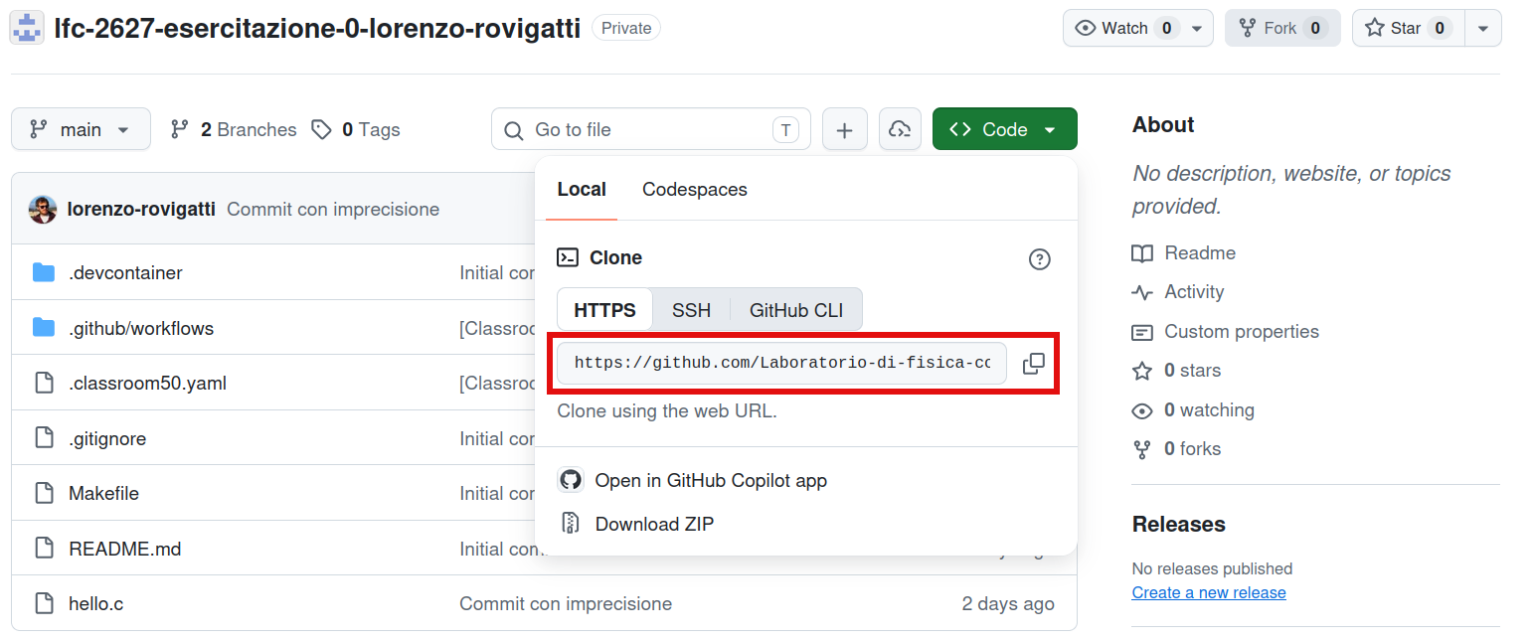
Task: Click the file icon next to README.md
Action: point(44,549)
